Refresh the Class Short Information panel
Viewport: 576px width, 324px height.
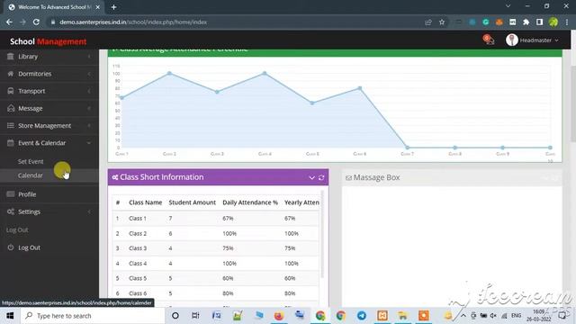[321, 177]
